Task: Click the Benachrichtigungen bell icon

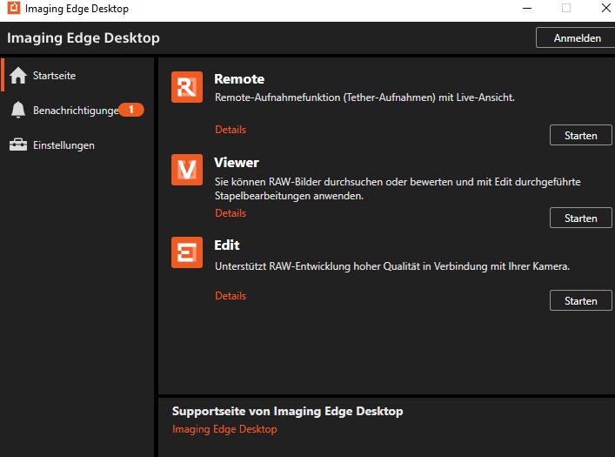Action: point(18,110)
